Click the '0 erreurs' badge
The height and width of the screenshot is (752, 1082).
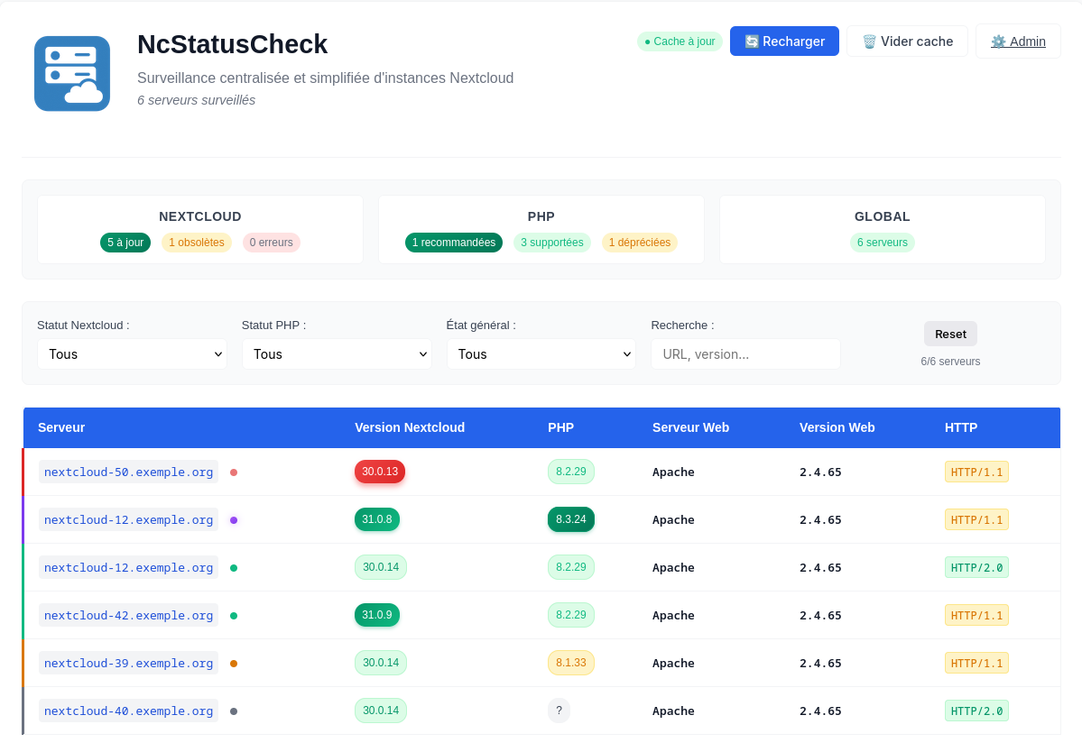tap(272, 243)
